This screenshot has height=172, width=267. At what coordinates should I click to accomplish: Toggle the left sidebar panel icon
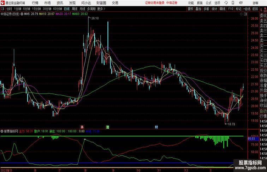[2, 8]
